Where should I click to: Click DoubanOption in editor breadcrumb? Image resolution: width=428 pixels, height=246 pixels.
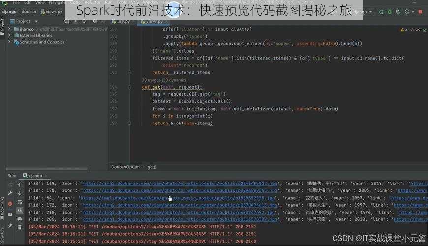pyautogui.click(x=125, y=167)
